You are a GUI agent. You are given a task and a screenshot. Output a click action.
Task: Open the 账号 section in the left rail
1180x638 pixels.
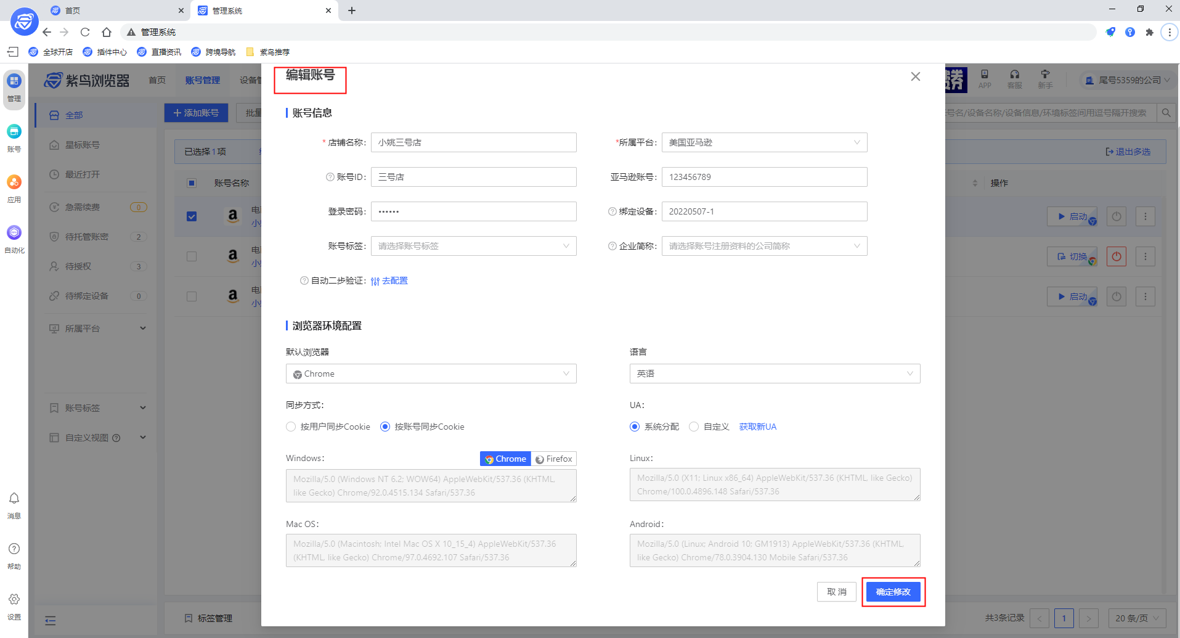tap(14, 138)
